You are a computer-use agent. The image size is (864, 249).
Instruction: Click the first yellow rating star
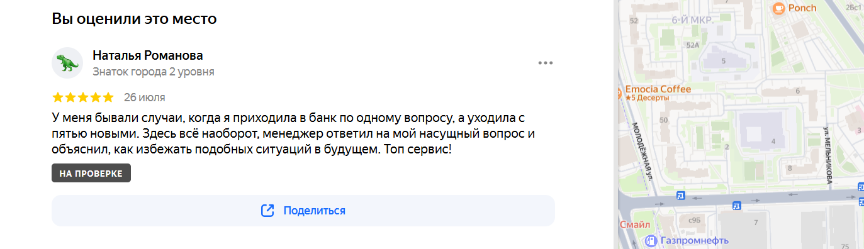(x=58, y=97)
